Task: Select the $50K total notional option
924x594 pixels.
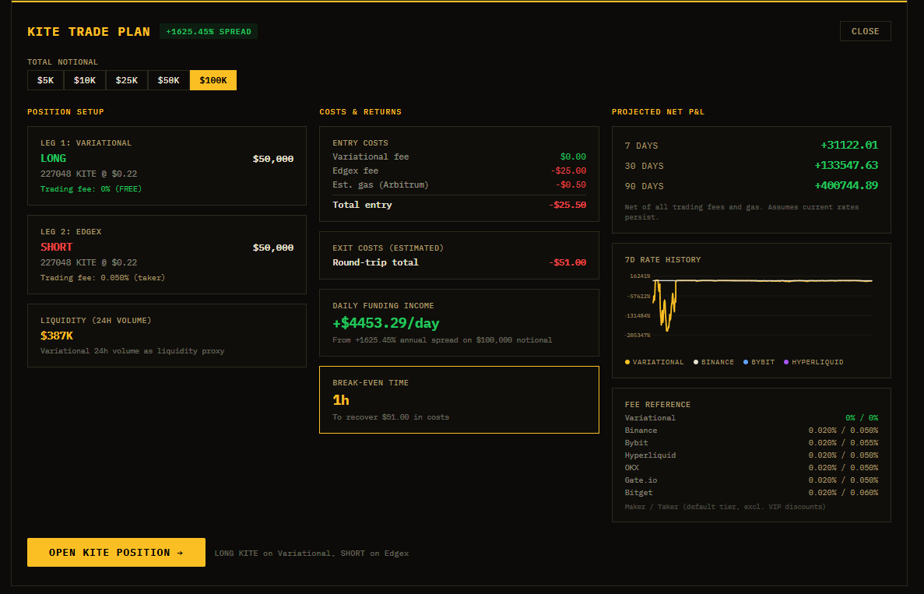Action: (169, 80)
